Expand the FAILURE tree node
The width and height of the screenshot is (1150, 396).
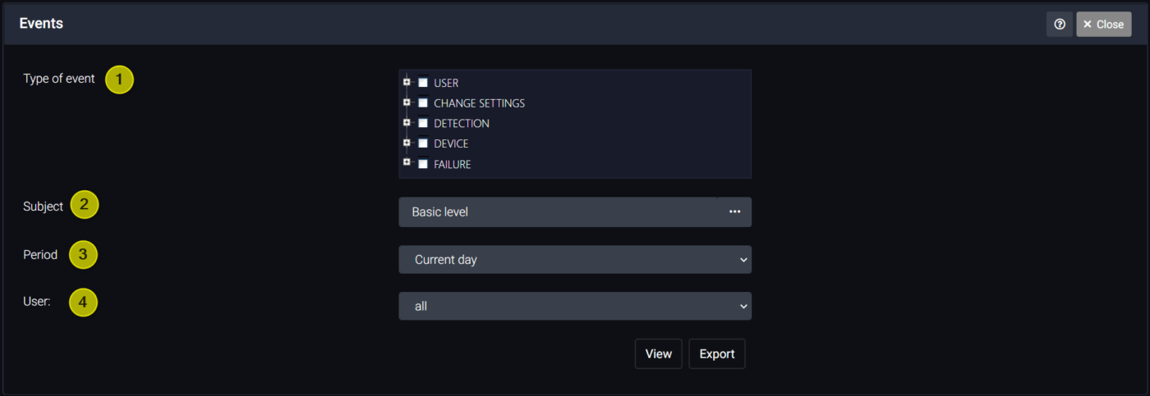point(407,162)
